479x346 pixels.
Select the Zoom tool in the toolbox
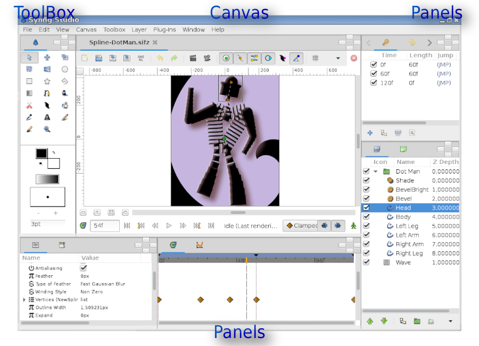tap(47, 128)
